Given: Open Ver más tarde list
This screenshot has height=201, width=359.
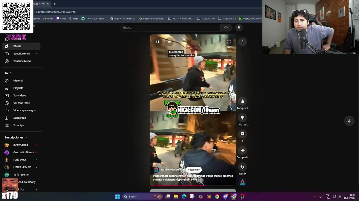Looking at the screenshot, I should click(x=21, y=103).
